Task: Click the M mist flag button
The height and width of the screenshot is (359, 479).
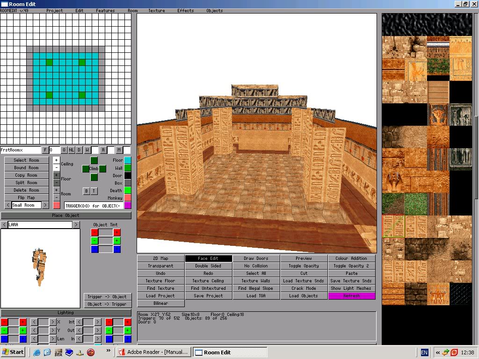Action: (119, 150)
